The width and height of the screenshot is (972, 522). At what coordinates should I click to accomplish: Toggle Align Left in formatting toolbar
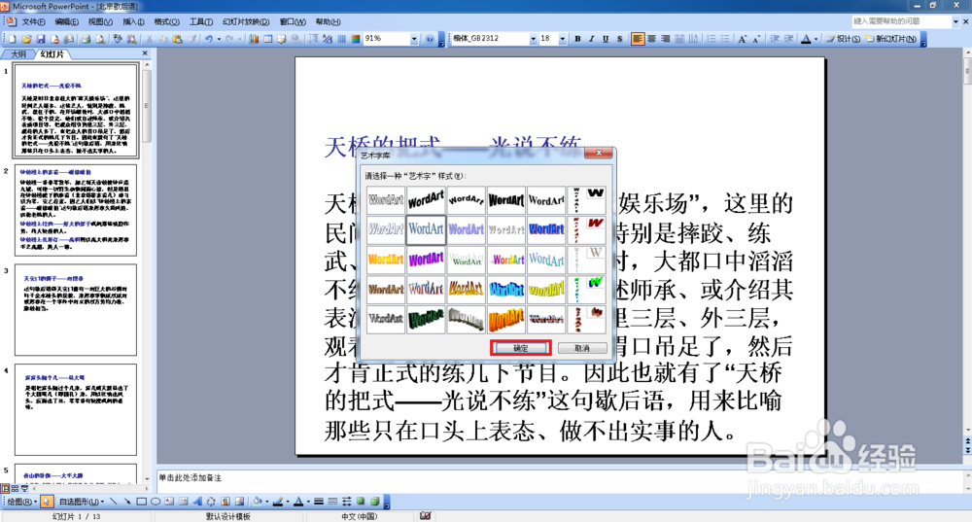(638, 39)
